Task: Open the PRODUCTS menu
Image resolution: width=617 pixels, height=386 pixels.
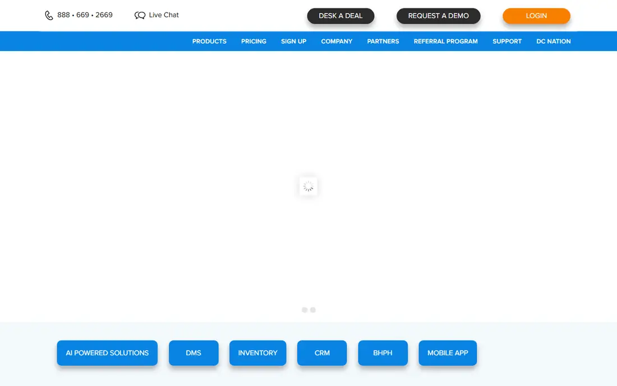Action: (x=209, y=42)
